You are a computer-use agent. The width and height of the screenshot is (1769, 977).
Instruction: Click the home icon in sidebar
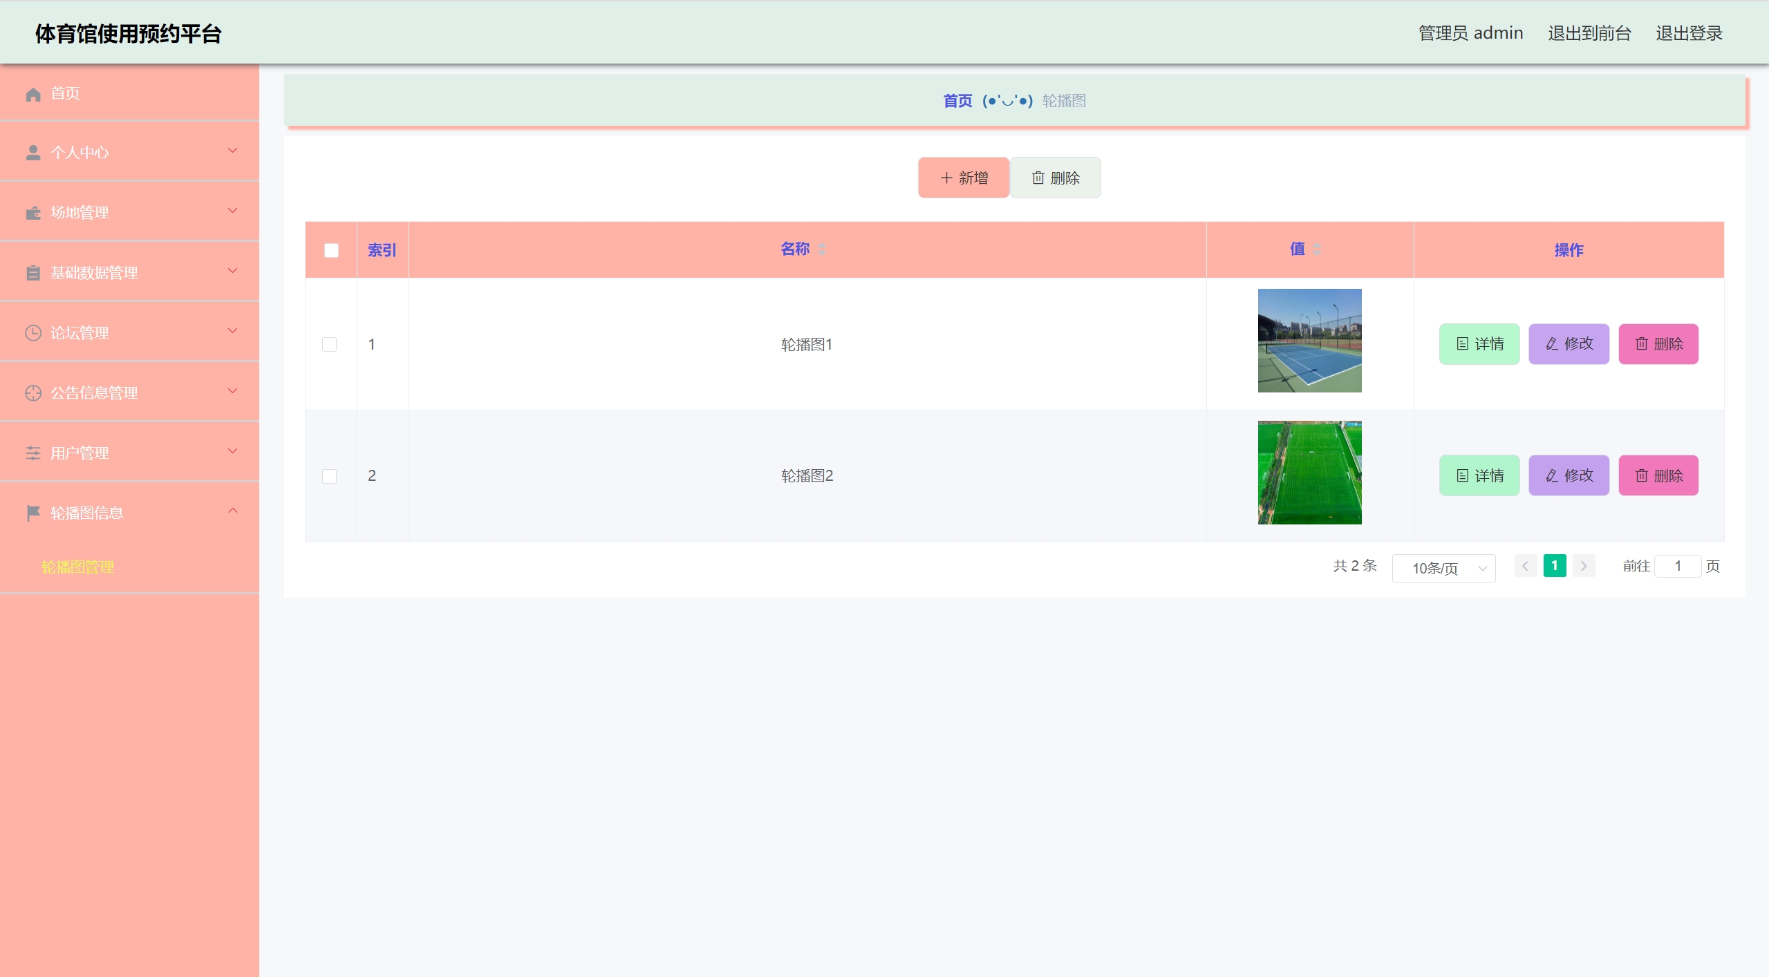[33, 94]
